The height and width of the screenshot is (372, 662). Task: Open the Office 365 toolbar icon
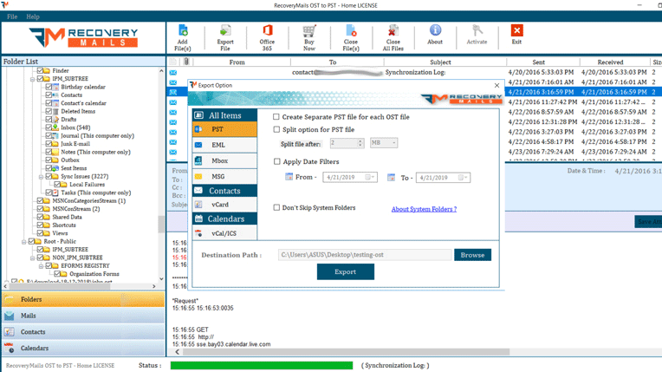click(267, 30)
